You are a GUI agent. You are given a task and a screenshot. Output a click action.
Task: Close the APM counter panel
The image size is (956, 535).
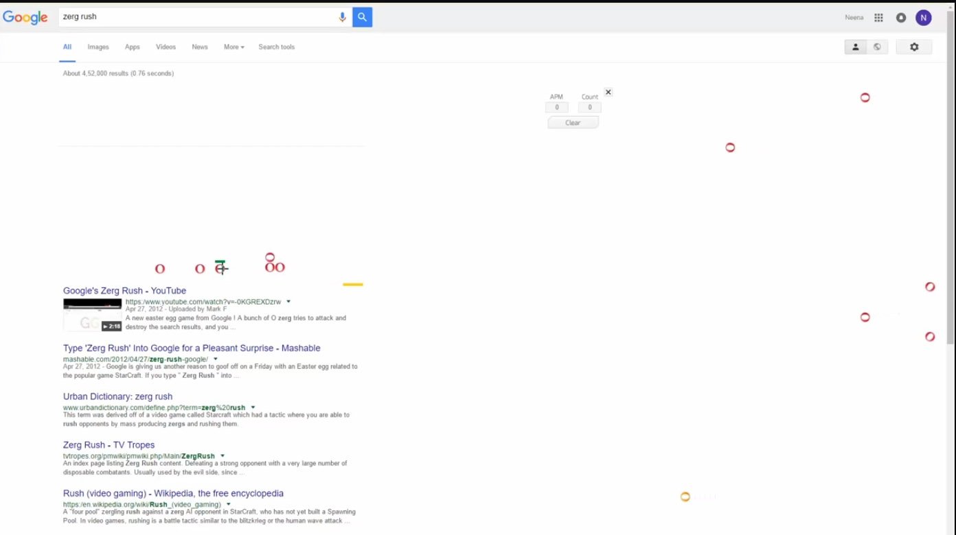[608, 92]
